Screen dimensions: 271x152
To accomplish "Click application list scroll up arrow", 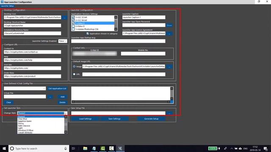I will coord(116,17).
